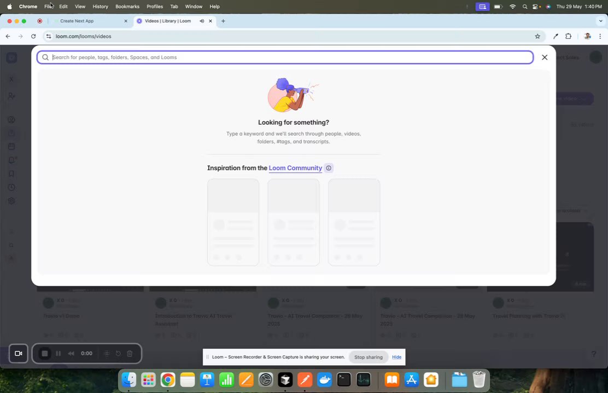Open the Chrome menu in menu bar

point(28,7)
